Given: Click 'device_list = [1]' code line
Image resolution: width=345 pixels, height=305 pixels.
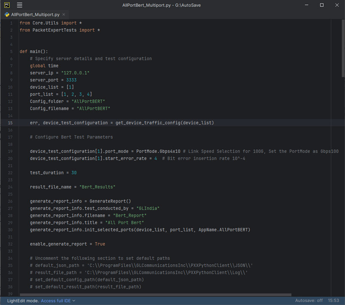Looking at the screenshot, I should click(x=52, y=87).
